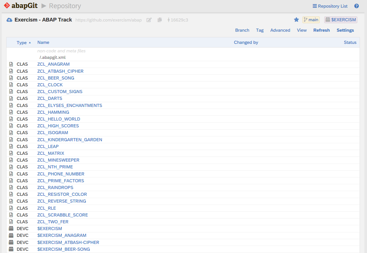Image resolution: width=367 pixels, height=253 pixels.
Task: Open the $EXERCISM_ANAGRAM package link
Action: [x=62, y=235]
